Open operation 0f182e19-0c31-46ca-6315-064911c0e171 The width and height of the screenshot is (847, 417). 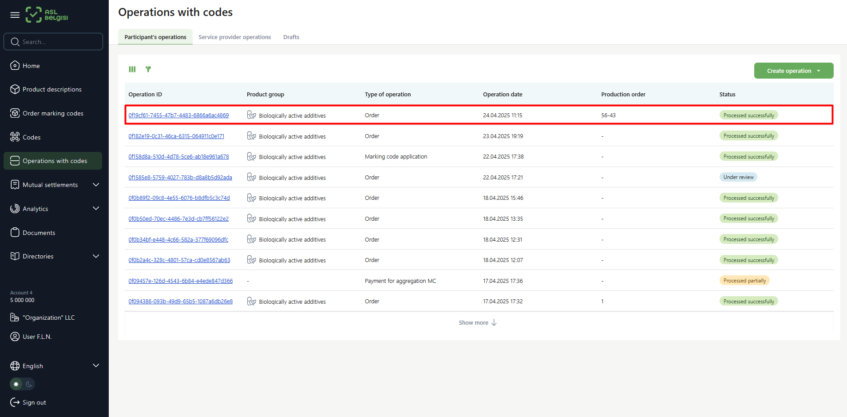click(x=176, y=136)
